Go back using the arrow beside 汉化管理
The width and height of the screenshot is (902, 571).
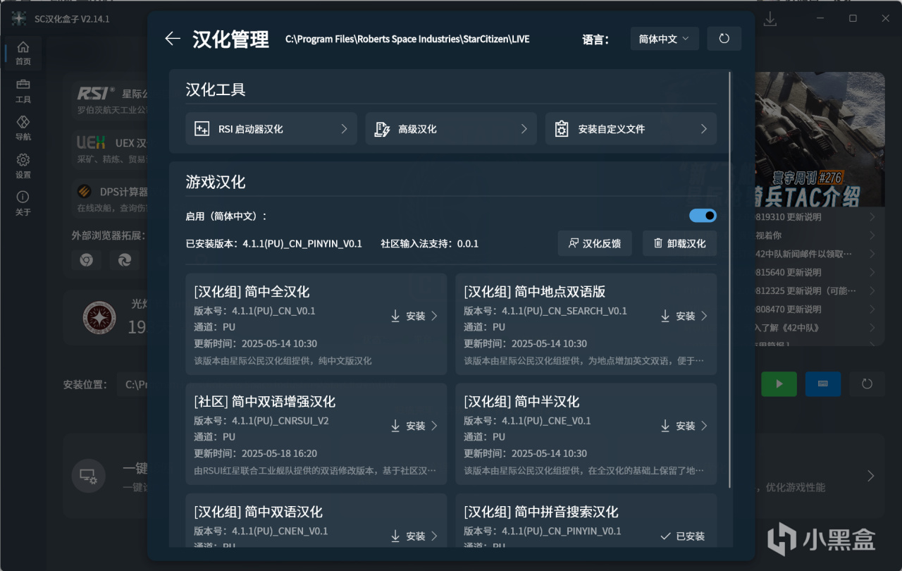click(173, 39)
